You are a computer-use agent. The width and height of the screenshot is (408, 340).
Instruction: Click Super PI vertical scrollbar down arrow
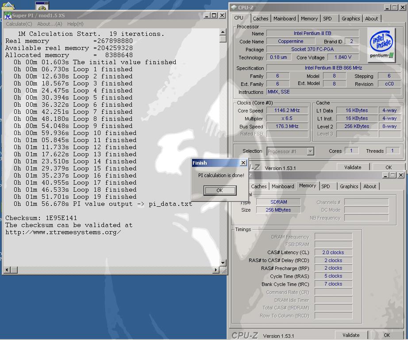[223, 263]
